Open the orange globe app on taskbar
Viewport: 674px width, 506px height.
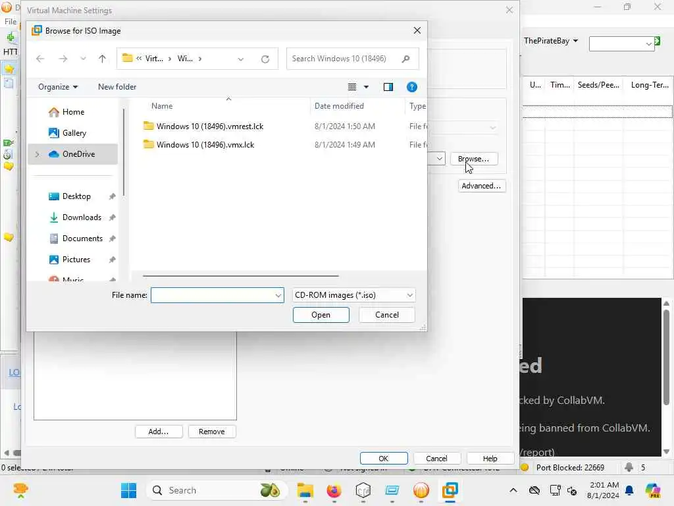(421, 490)
